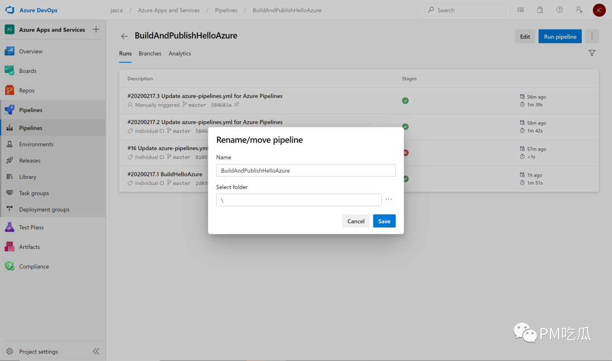Click the AS project avatar icon
This screenshot has width=612, height=361.
tap(10, 29)
